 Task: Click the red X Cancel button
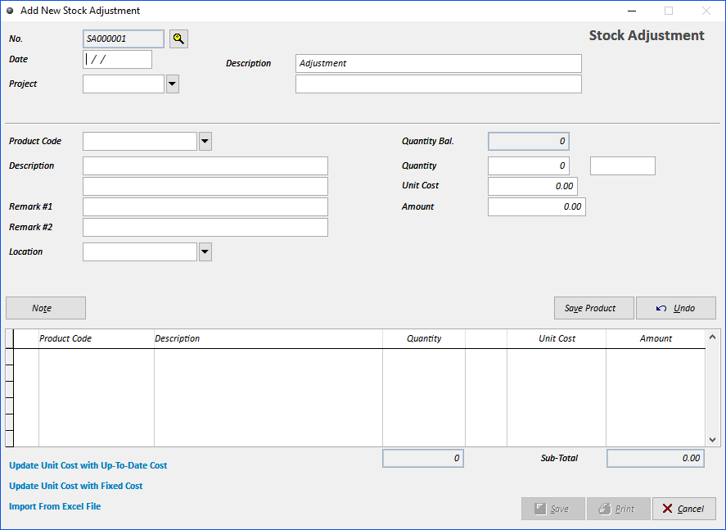click(x=684, y=509)
